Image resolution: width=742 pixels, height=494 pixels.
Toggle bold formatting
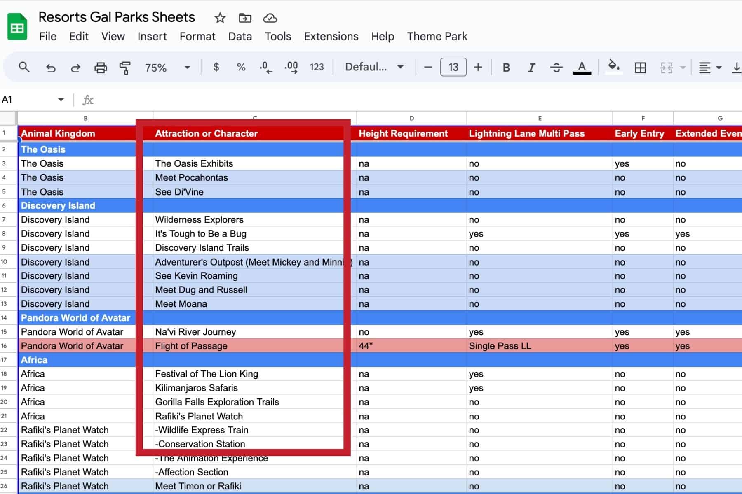tap(506, 68)
